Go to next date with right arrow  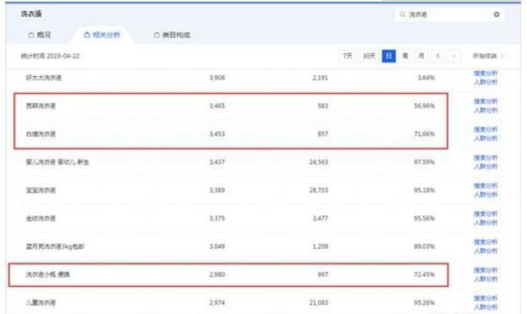(454, 56)
